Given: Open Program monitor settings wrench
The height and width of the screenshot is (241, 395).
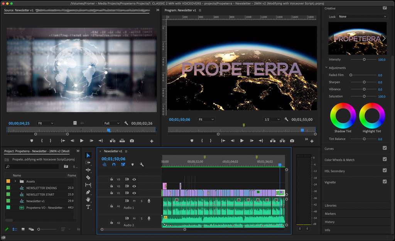Looking at the screenshot, I should click(x=286, y=120).
